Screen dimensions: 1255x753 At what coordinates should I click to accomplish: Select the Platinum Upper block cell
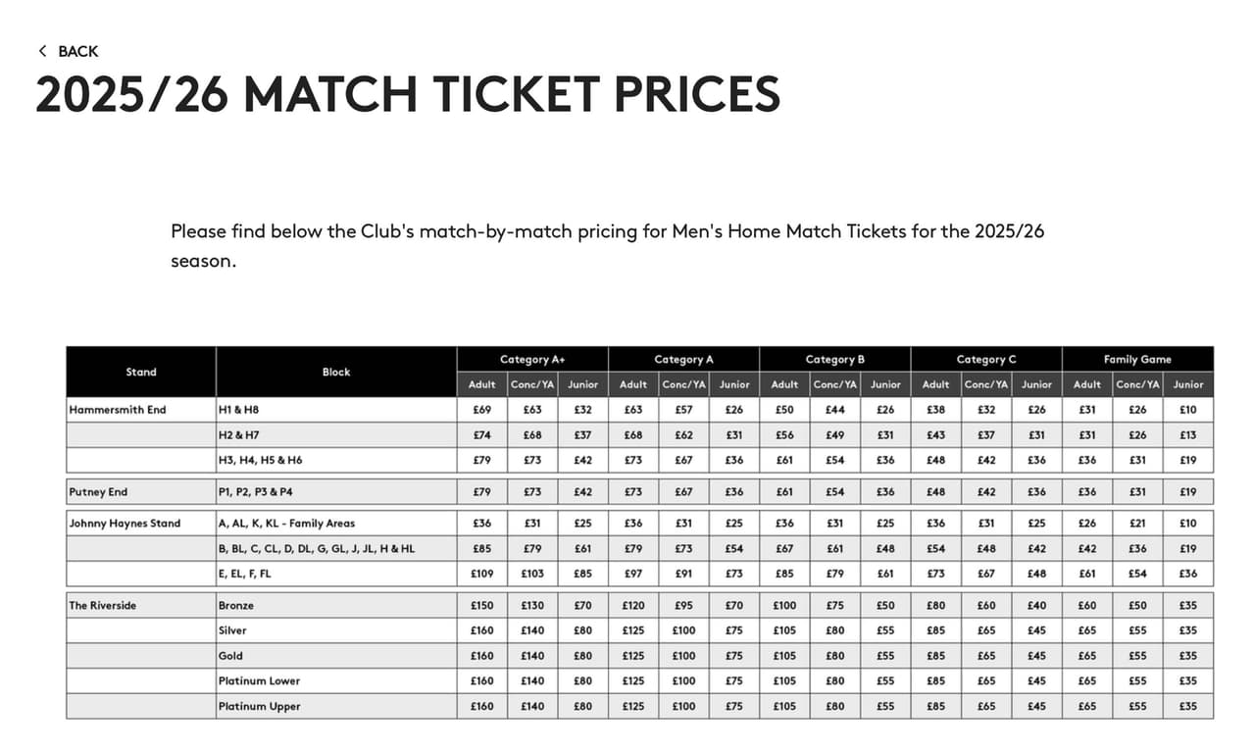(260, 706)
